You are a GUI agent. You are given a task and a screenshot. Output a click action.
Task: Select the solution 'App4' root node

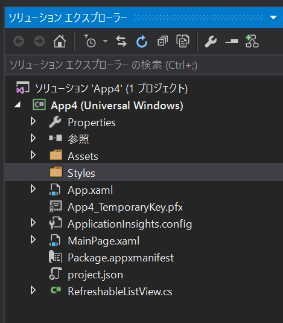(x=111, y=89)
